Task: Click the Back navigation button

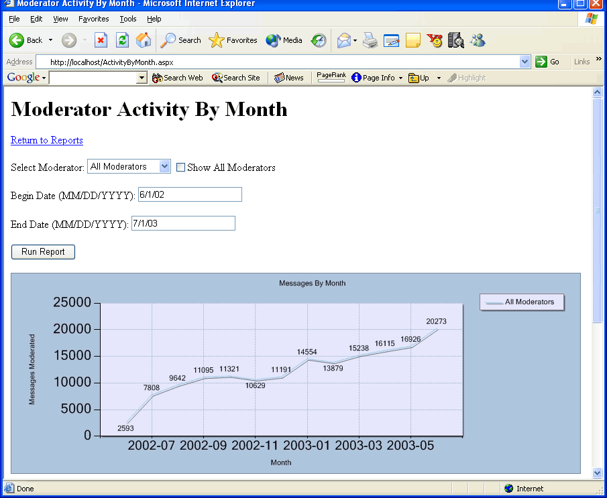Action: coord(25,40)
